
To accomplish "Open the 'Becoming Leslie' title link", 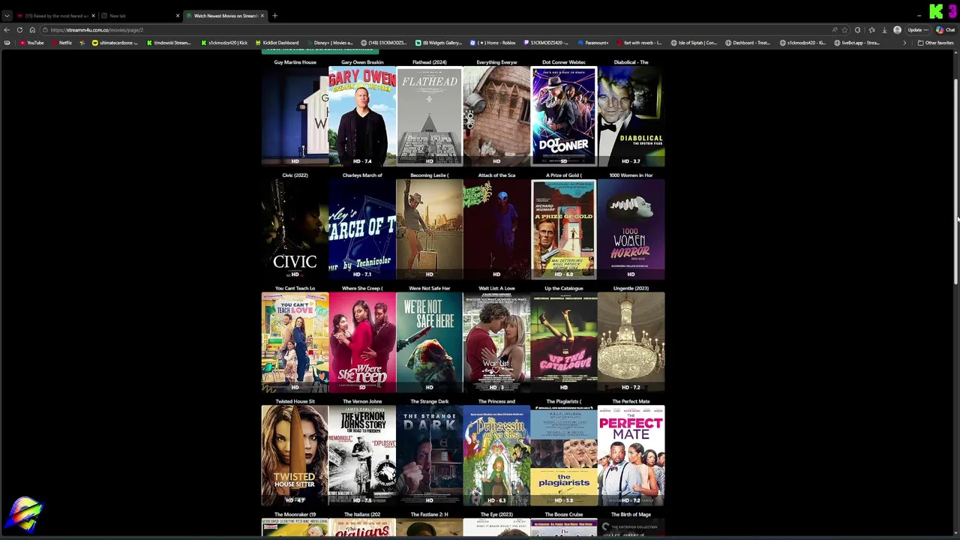I will coord(429,175).
